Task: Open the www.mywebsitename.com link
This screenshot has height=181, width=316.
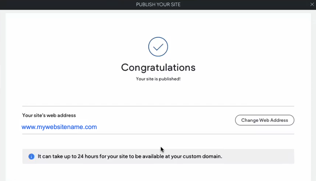Action: click(x=59, y=127)
